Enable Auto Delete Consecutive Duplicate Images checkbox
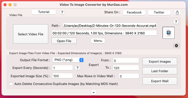Viewport: 188px width, 98px height. pyautogui.click(x=11, y=84)
